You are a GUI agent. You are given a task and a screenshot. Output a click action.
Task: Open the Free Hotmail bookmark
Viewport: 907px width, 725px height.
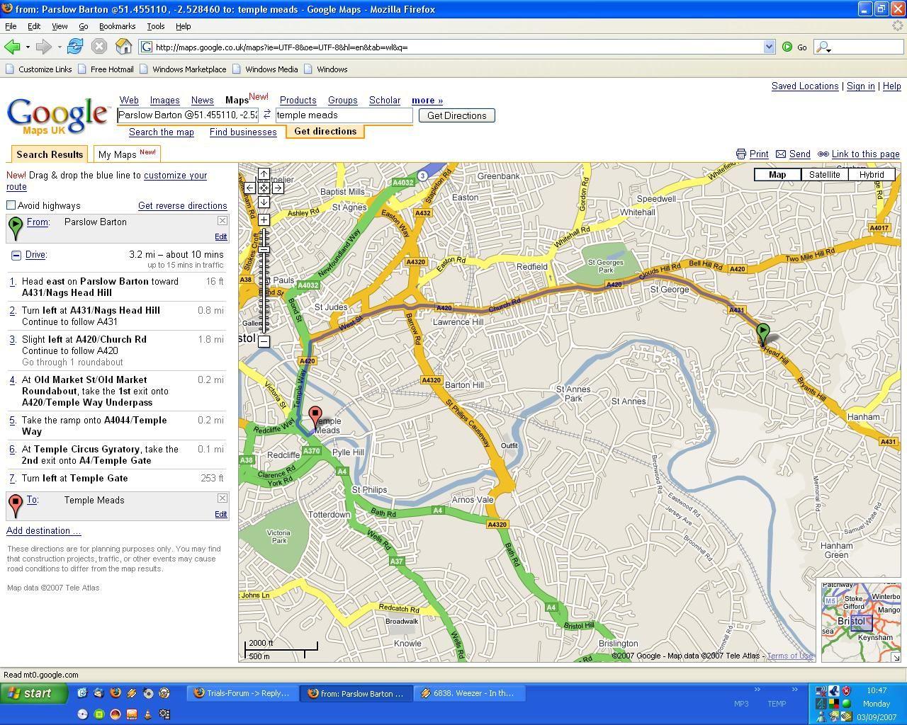(x=106, y=69)
